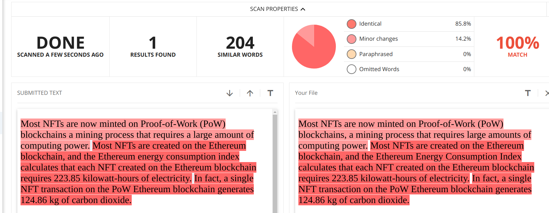Click the submitted text scrollbar thumb
The image size is (549, 213).
coord(275,163)
